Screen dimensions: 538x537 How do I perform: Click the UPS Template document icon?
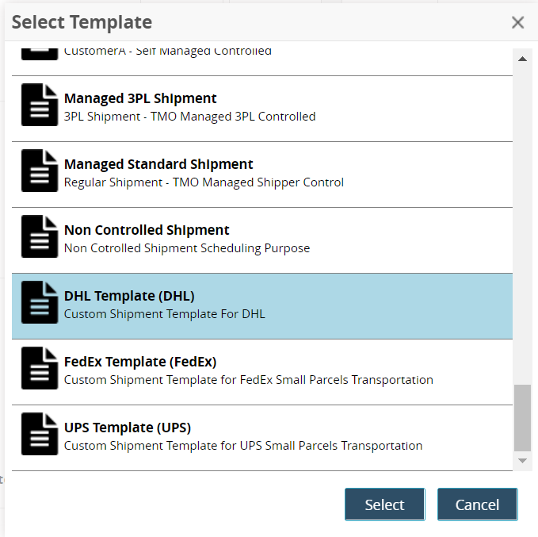(40, 434)
